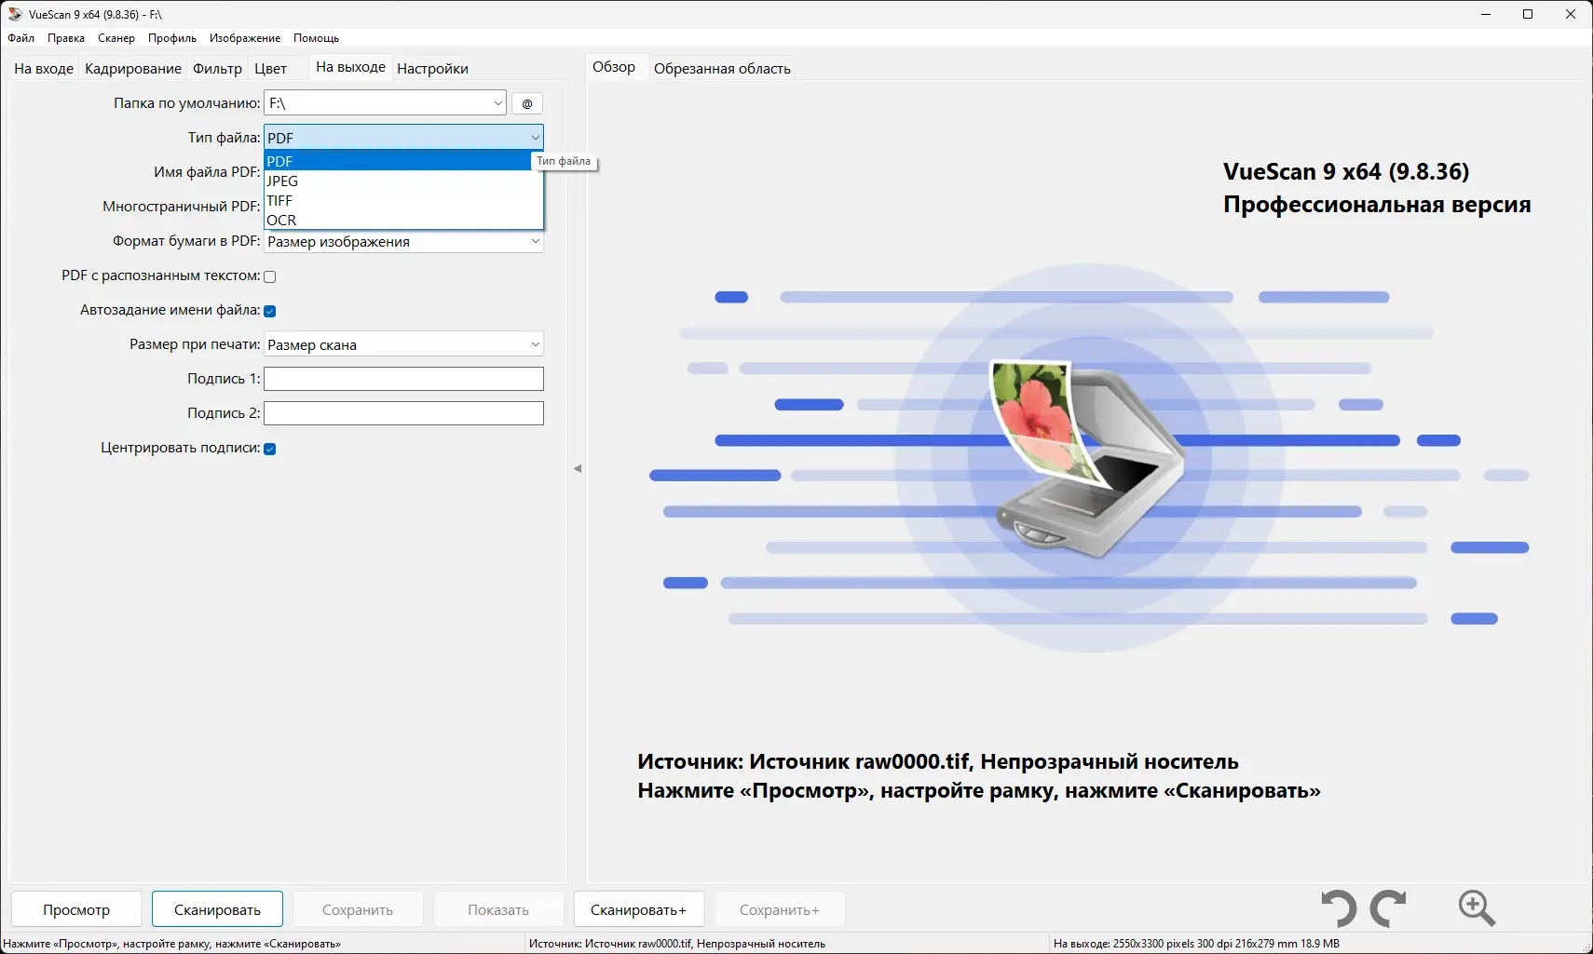Open the 'Профиль' menu
This screenshot has height=954, width=1593.
pos(172,38)
